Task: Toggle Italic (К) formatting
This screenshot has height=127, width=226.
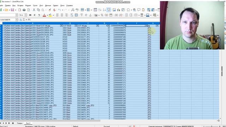Action: (35, 15)
